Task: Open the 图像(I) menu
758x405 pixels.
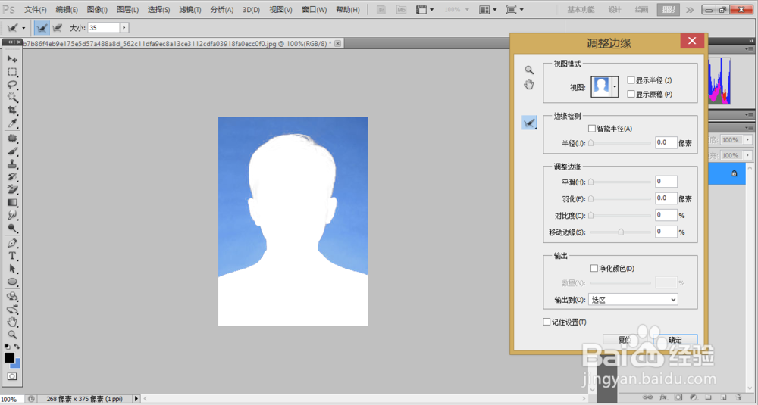Action: tap(97, 10)
